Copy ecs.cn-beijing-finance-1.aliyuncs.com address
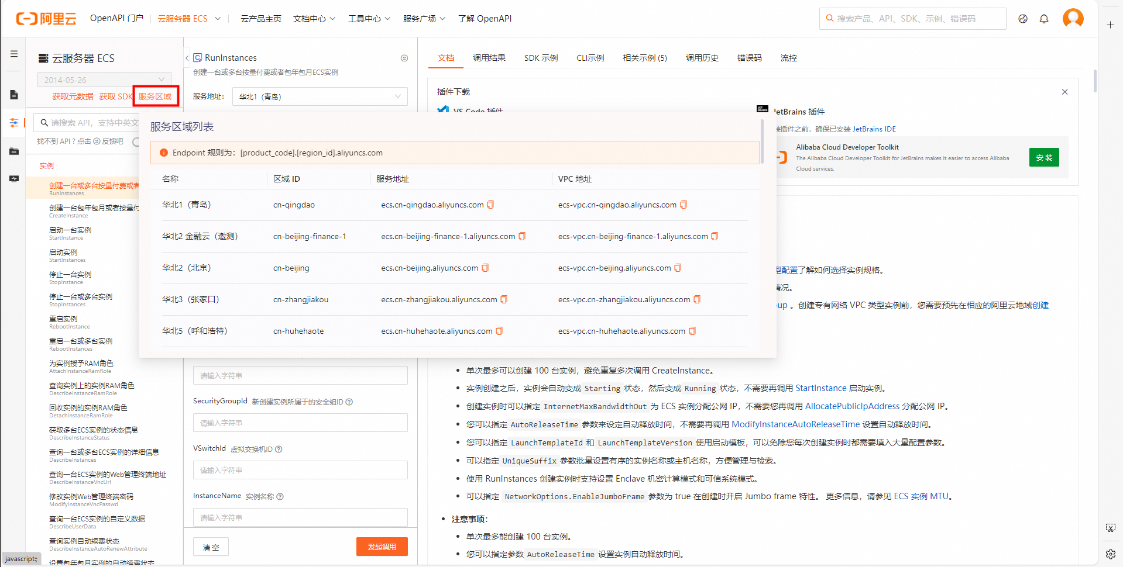 (x=522, y=236)
